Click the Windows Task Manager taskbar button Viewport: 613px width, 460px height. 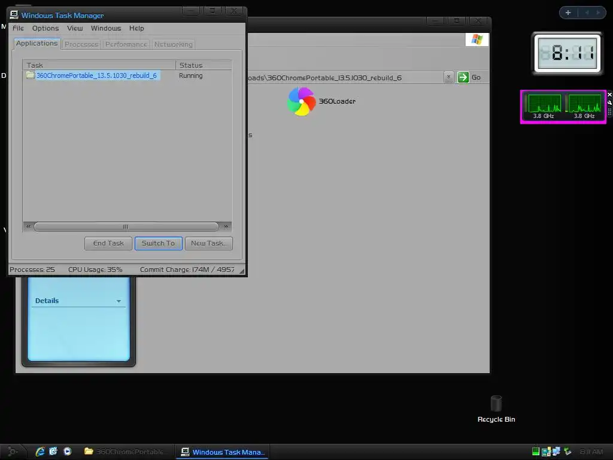222,452
